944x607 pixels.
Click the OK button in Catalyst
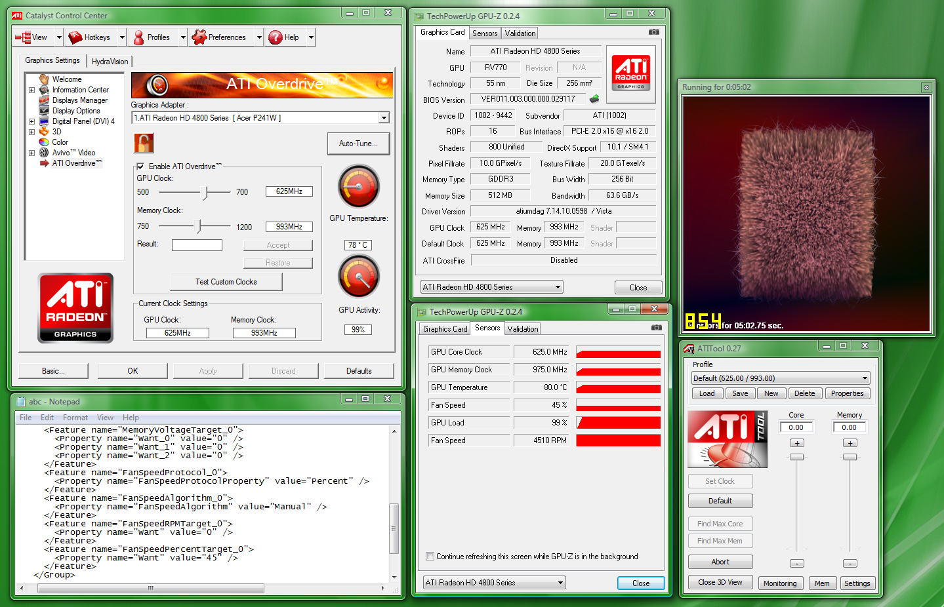pyautogui.click(x=133, y=371)
